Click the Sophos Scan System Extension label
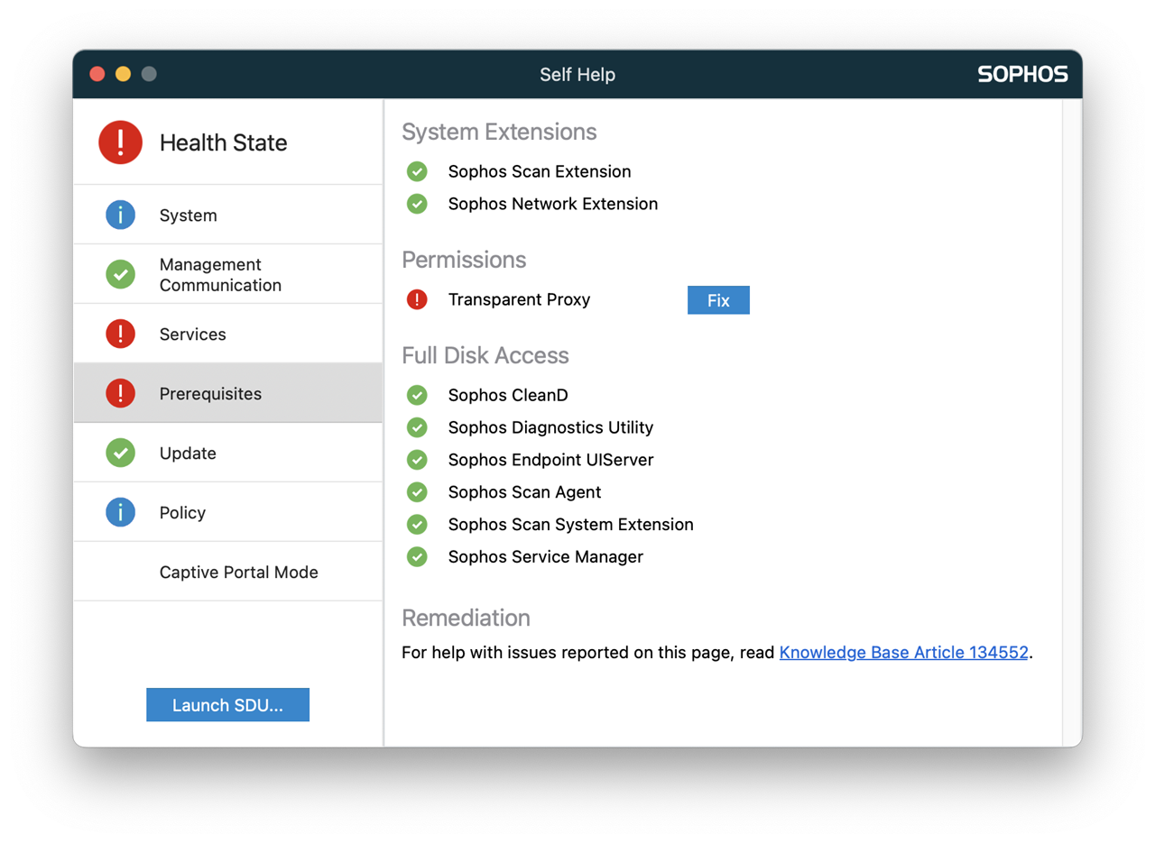1155x843 pixels. pyautogui.click(x=571, y=525)
